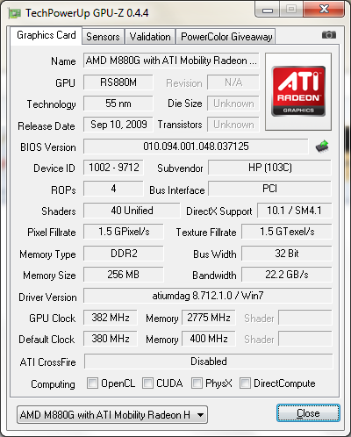Click the "BIOS Version" label
The width and height of the screenshot is (351, 437).
click(x=48, y=147)
